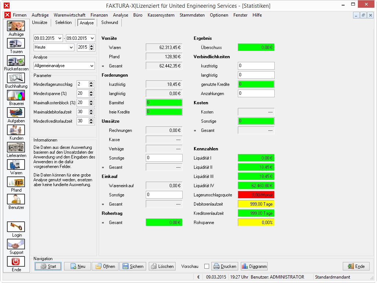Click the Löschen button

coord(162,266)
